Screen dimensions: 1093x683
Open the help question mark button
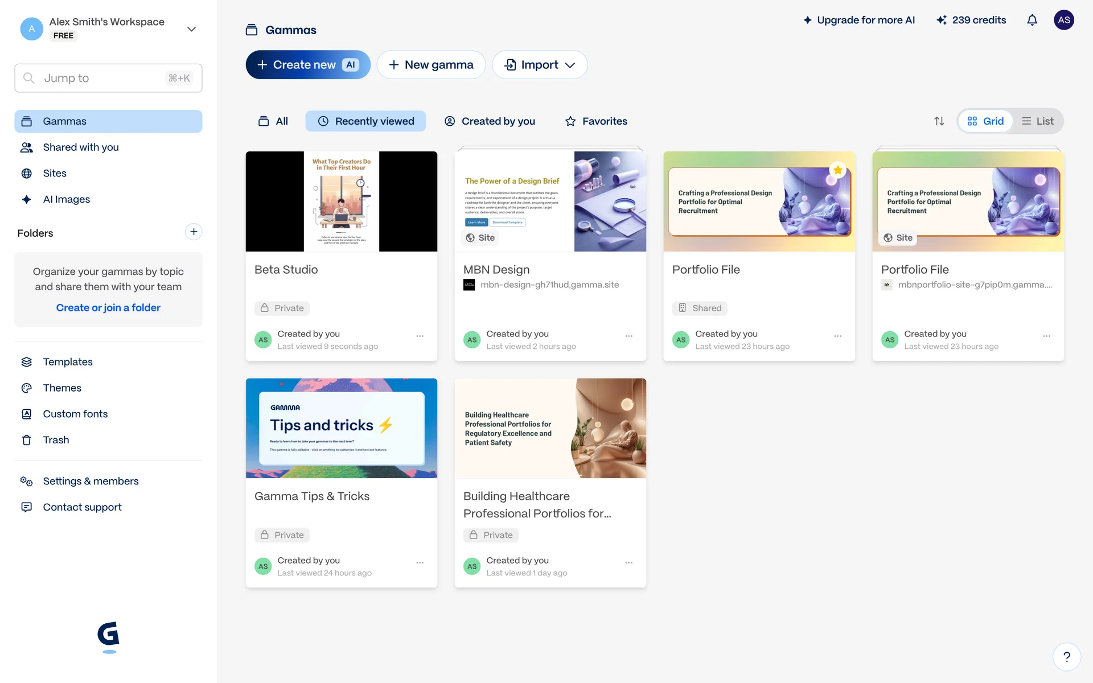tap(1066, 657)
